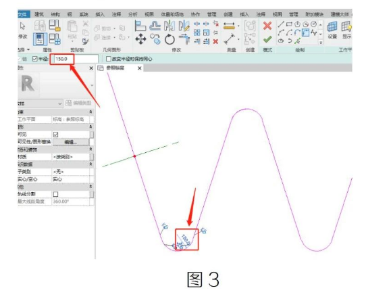The width and height of the screenshot is (366, 299).
Task: Enable 改变半径时保持同心 checkbox
Action: [x=108, y=59]
